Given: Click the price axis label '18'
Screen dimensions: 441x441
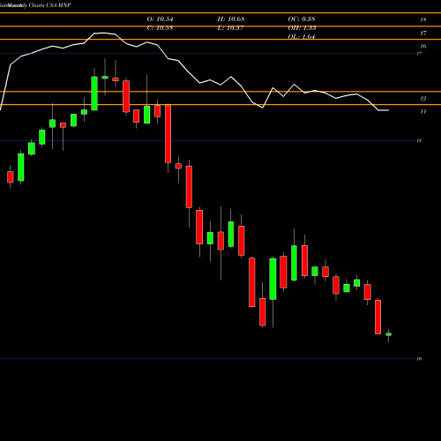Looking at the screenshot, I should (x=423, y=20).
